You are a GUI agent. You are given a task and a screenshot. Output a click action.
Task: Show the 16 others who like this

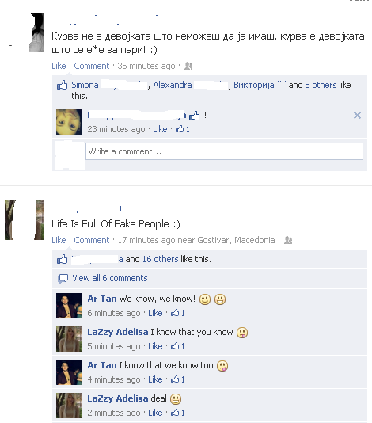click(x=160, y=259)
